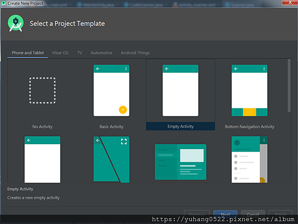Click the template list vertical scrollbar
298x224 pixels.
coord(289,85)
